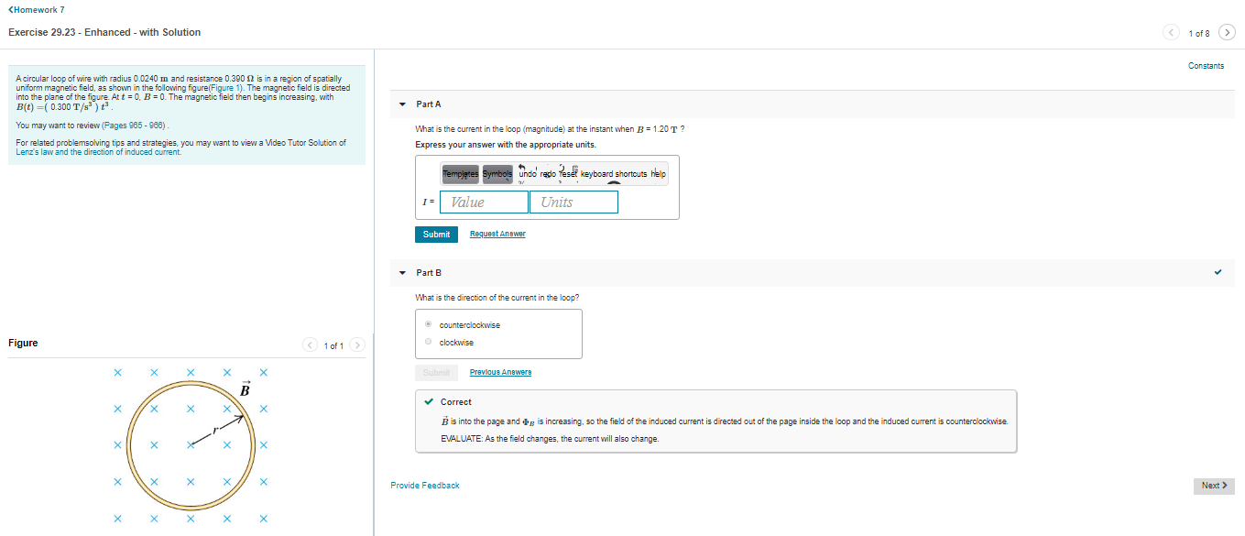Click the Request Answer link
Image resolution: width=1245 pixels, height=536 pixels.
pyautogui.click(x=497, y=234)
